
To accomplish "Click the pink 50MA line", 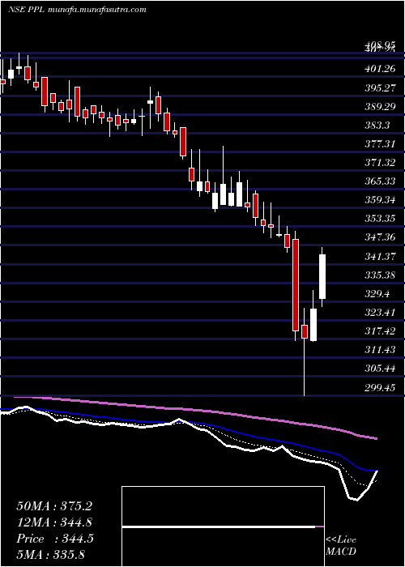I will click(195, 411).
